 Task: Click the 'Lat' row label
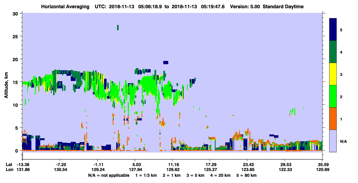tap(9, 165)
